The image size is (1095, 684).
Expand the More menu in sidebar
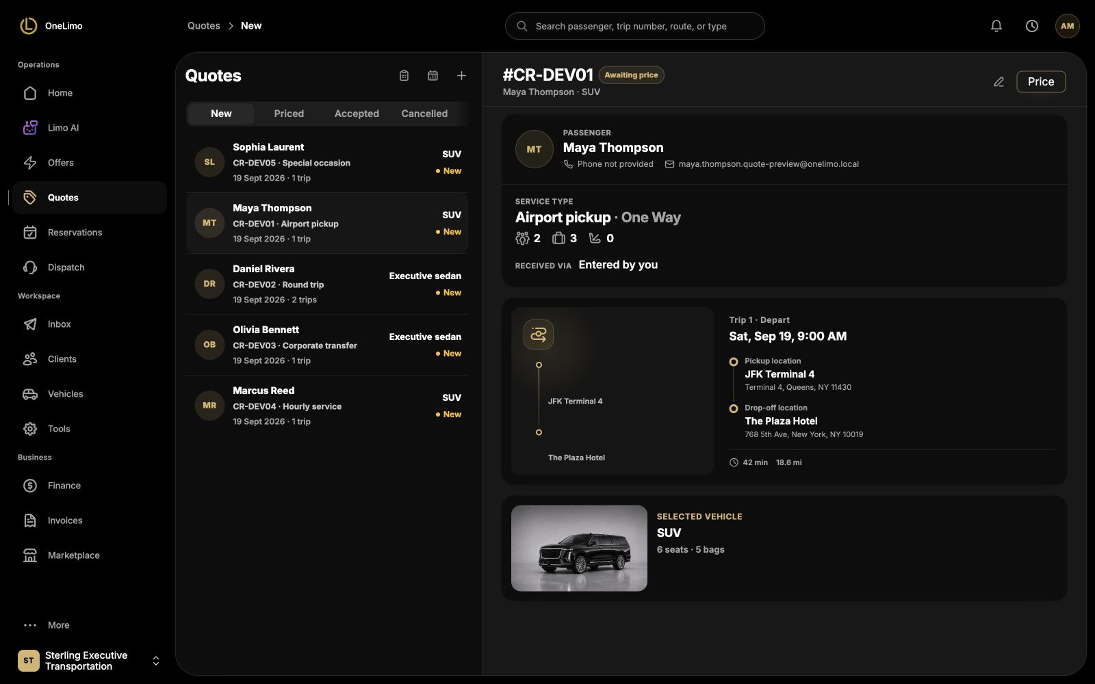point(90,625)
